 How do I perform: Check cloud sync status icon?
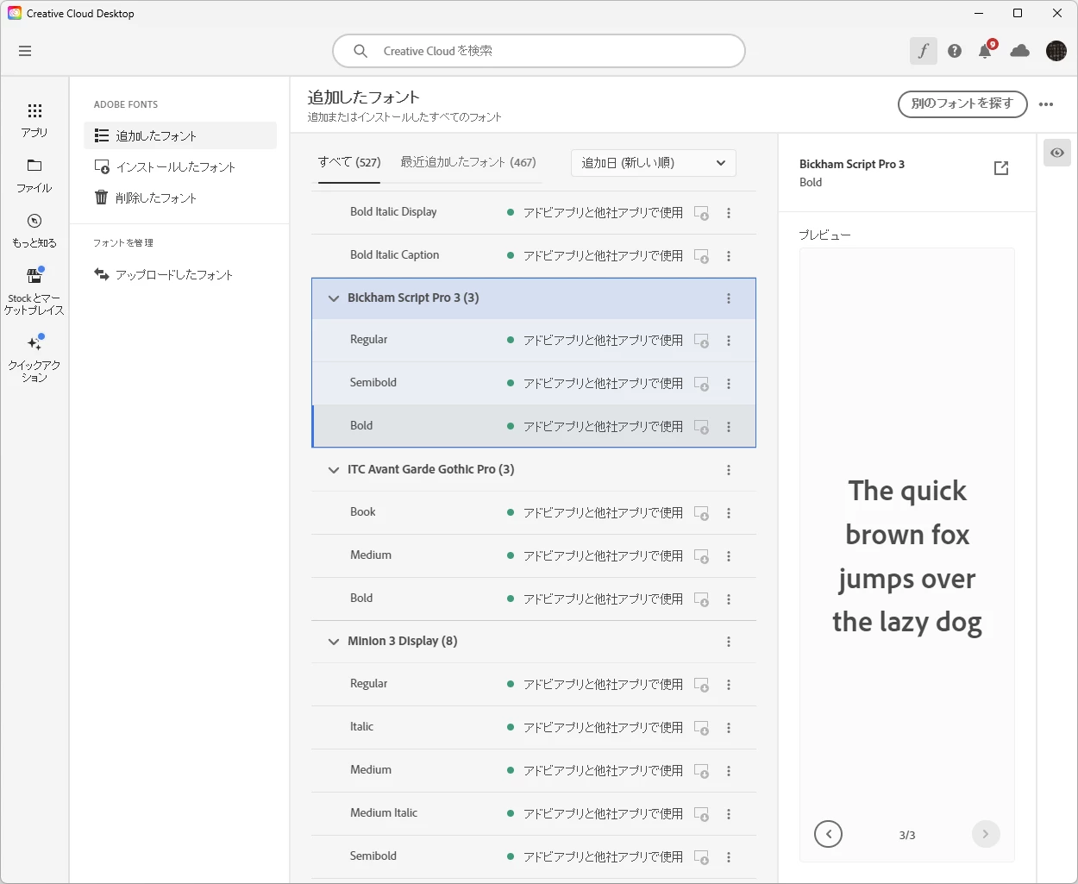tap(1020, 51)
